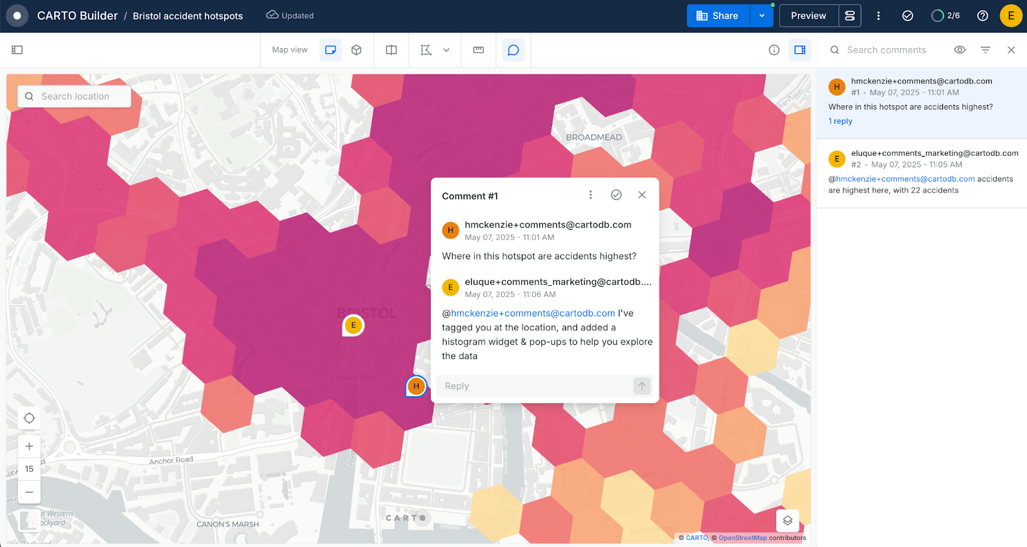Enable split screen compare icon
The width and height of the screenshot is (1027, 547).
click(392, 50)
